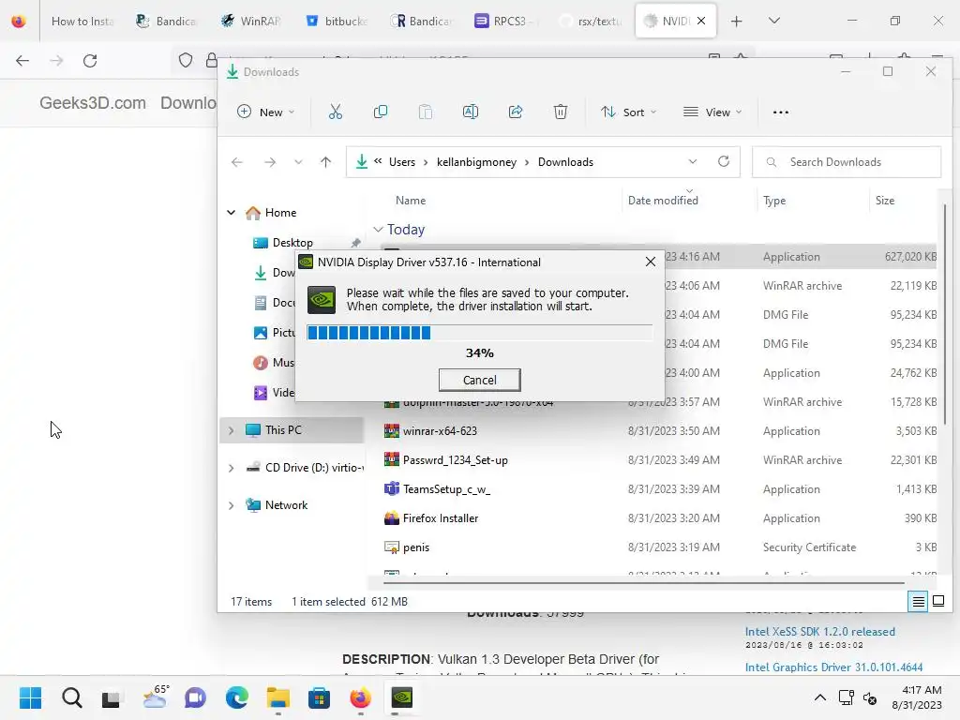Close the NVIDIA Display Driver dialog

pyautogui.click(x=651, y=262)
